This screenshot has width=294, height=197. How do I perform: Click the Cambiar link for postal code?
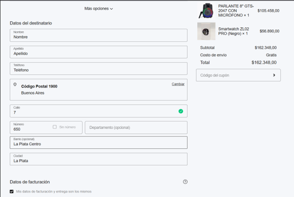(x=178, y=84)
